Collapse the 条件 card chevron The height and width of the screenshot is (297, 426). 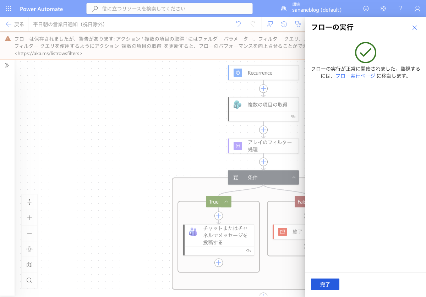[x=294, y=178]
